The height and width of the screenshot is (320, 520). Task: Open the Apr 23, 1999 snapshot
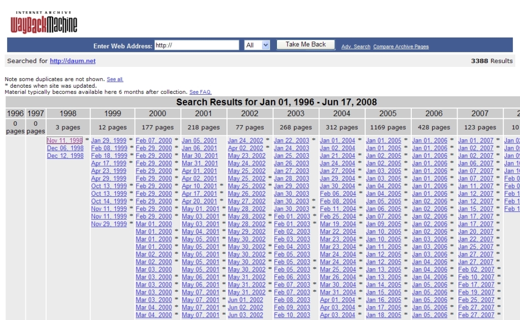pyautogui.click(x=109, y=171)
